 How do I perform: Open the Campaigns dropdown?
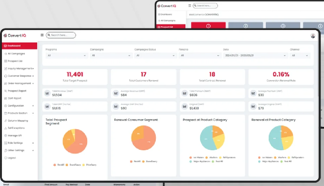pos(111,55)
